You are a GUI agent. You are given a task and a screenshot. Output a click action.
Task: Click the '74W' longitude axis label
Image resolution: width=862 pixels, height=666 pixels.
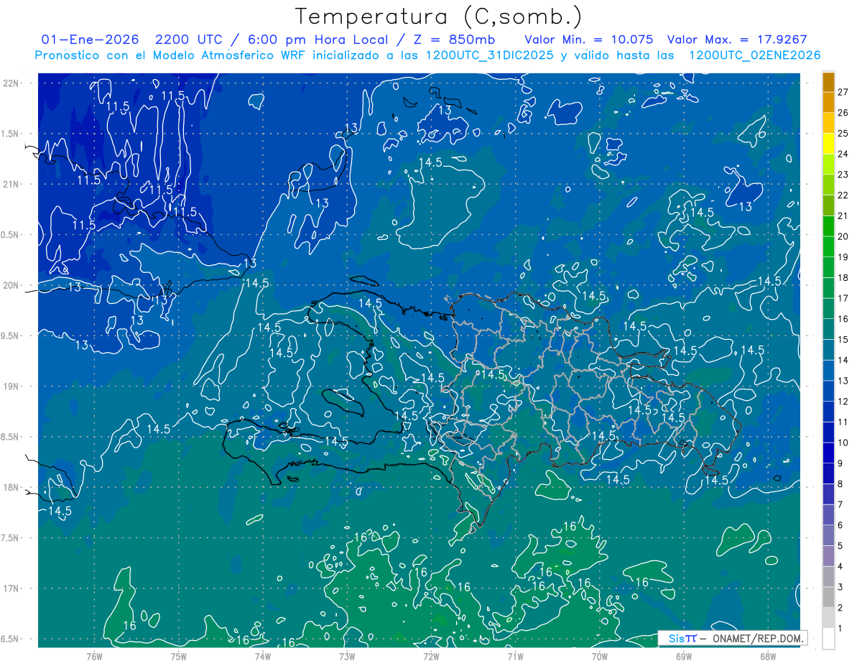262,656
